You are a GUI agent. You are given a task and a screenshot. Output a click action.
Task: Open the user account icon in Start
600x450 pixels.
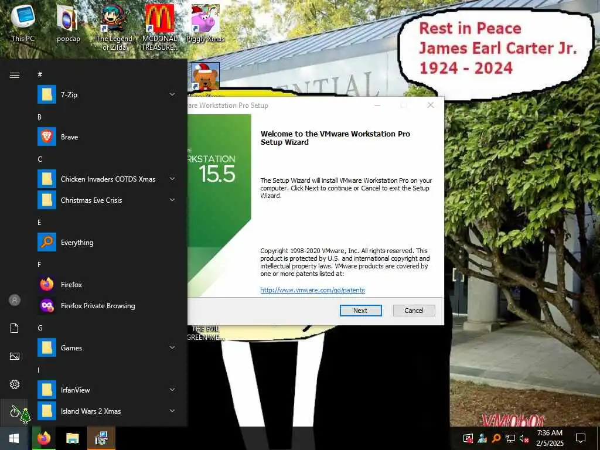click(14, 300)
